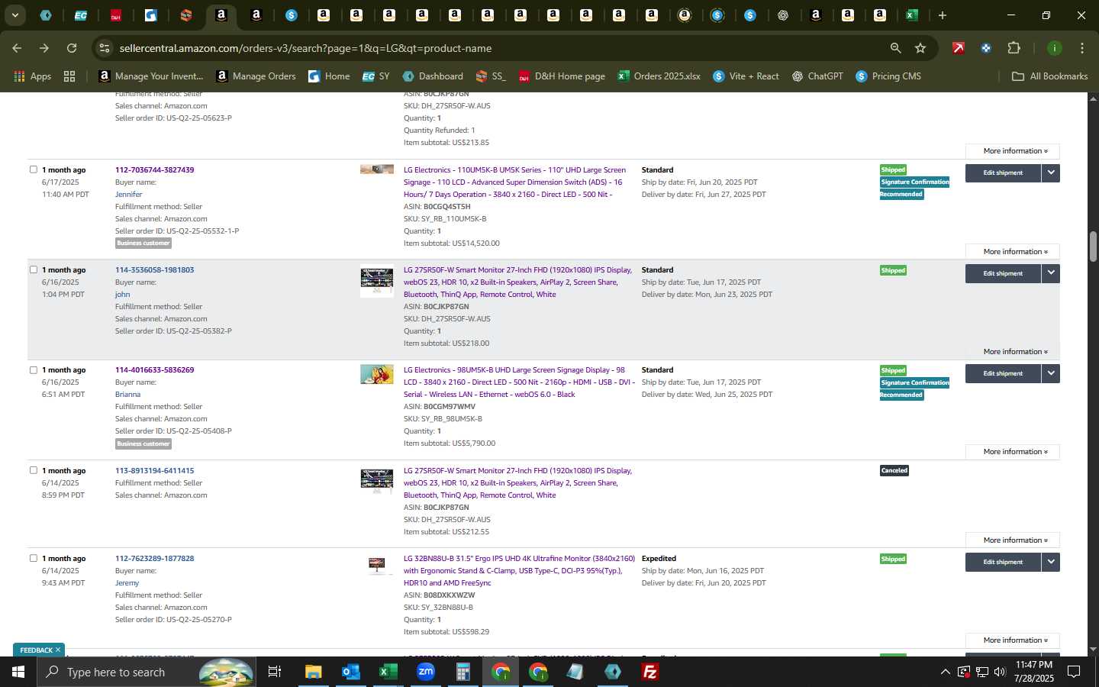1099x687 pixels.
Task: Open the Pricing CMS bookmark
Action: click(x=888, y=76)
